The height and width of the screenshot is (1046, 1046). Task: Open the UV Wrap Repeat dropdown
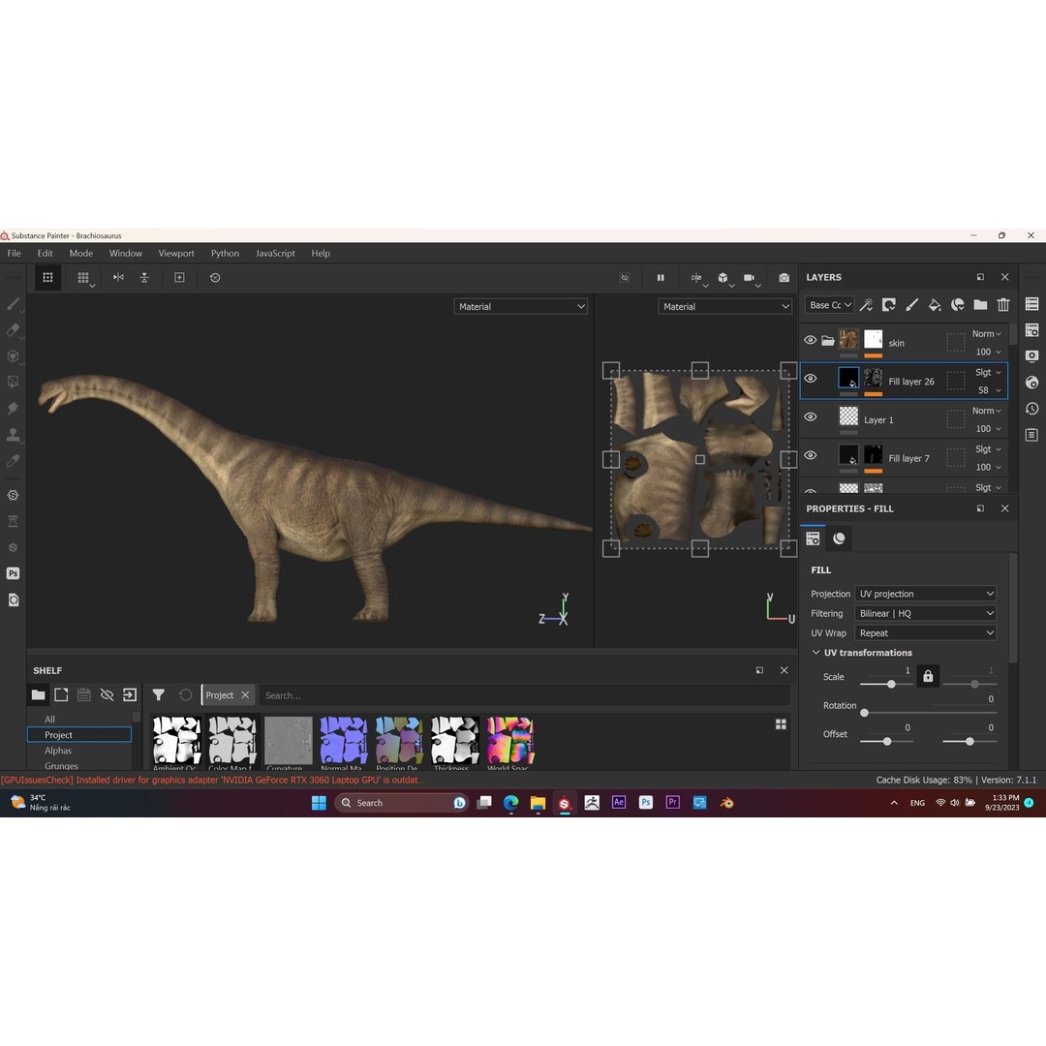pos(925,633)
